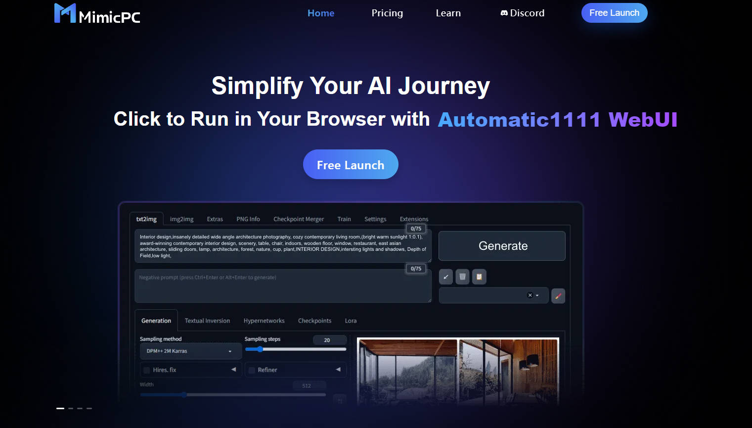This screenshot has height=428, width=752.
Task: Expand the styles dropdown arrow
Action: pos(537,295)
